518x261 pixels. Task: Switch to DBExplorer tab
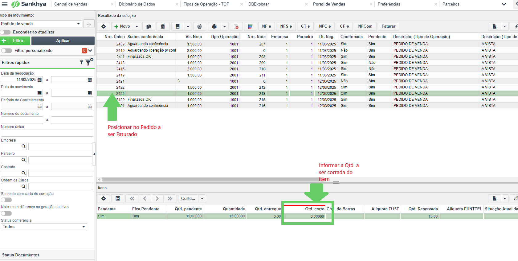(x=259, y=4)
